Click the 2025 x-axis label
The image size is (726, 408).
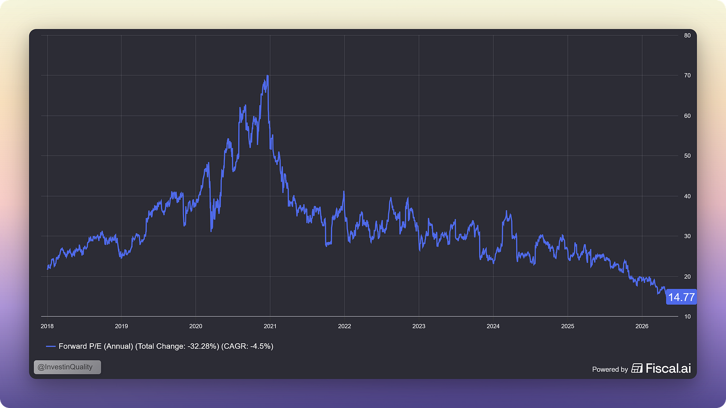pos(568,326)
